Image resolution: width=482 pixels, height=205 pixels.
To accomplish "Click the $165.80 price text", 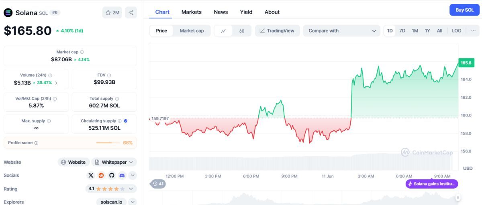I will pos(28,30).
